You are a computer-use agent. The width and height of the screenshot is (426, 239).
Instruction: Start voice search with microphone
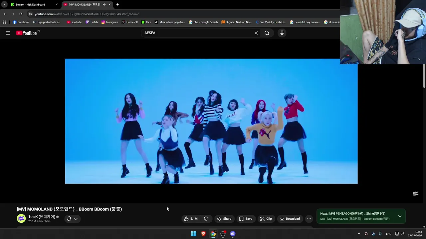(282, 33)
